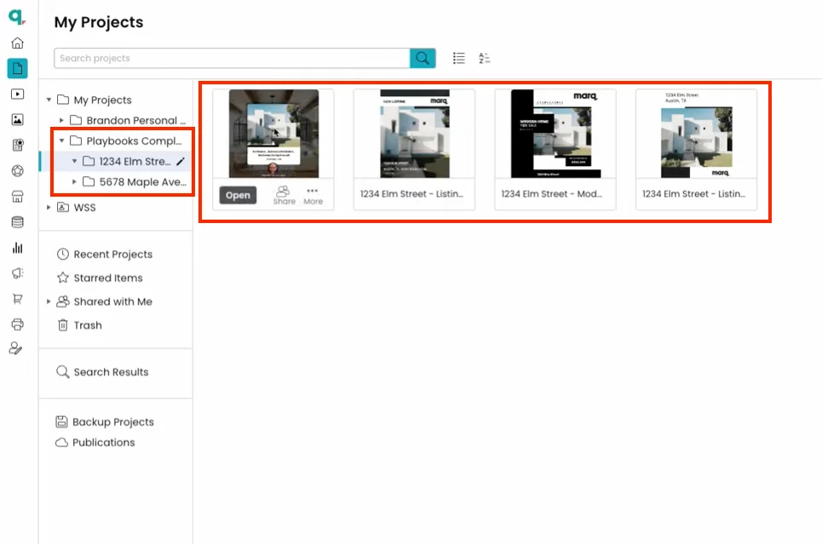Open the megaphone icon in sidebar

pyautogui.click(x=17, y=273)
